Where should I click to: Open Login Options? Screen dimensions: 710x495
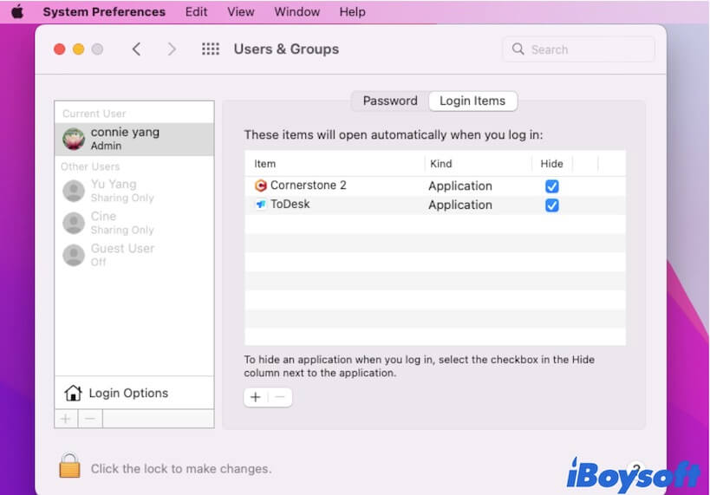(134, 393)
